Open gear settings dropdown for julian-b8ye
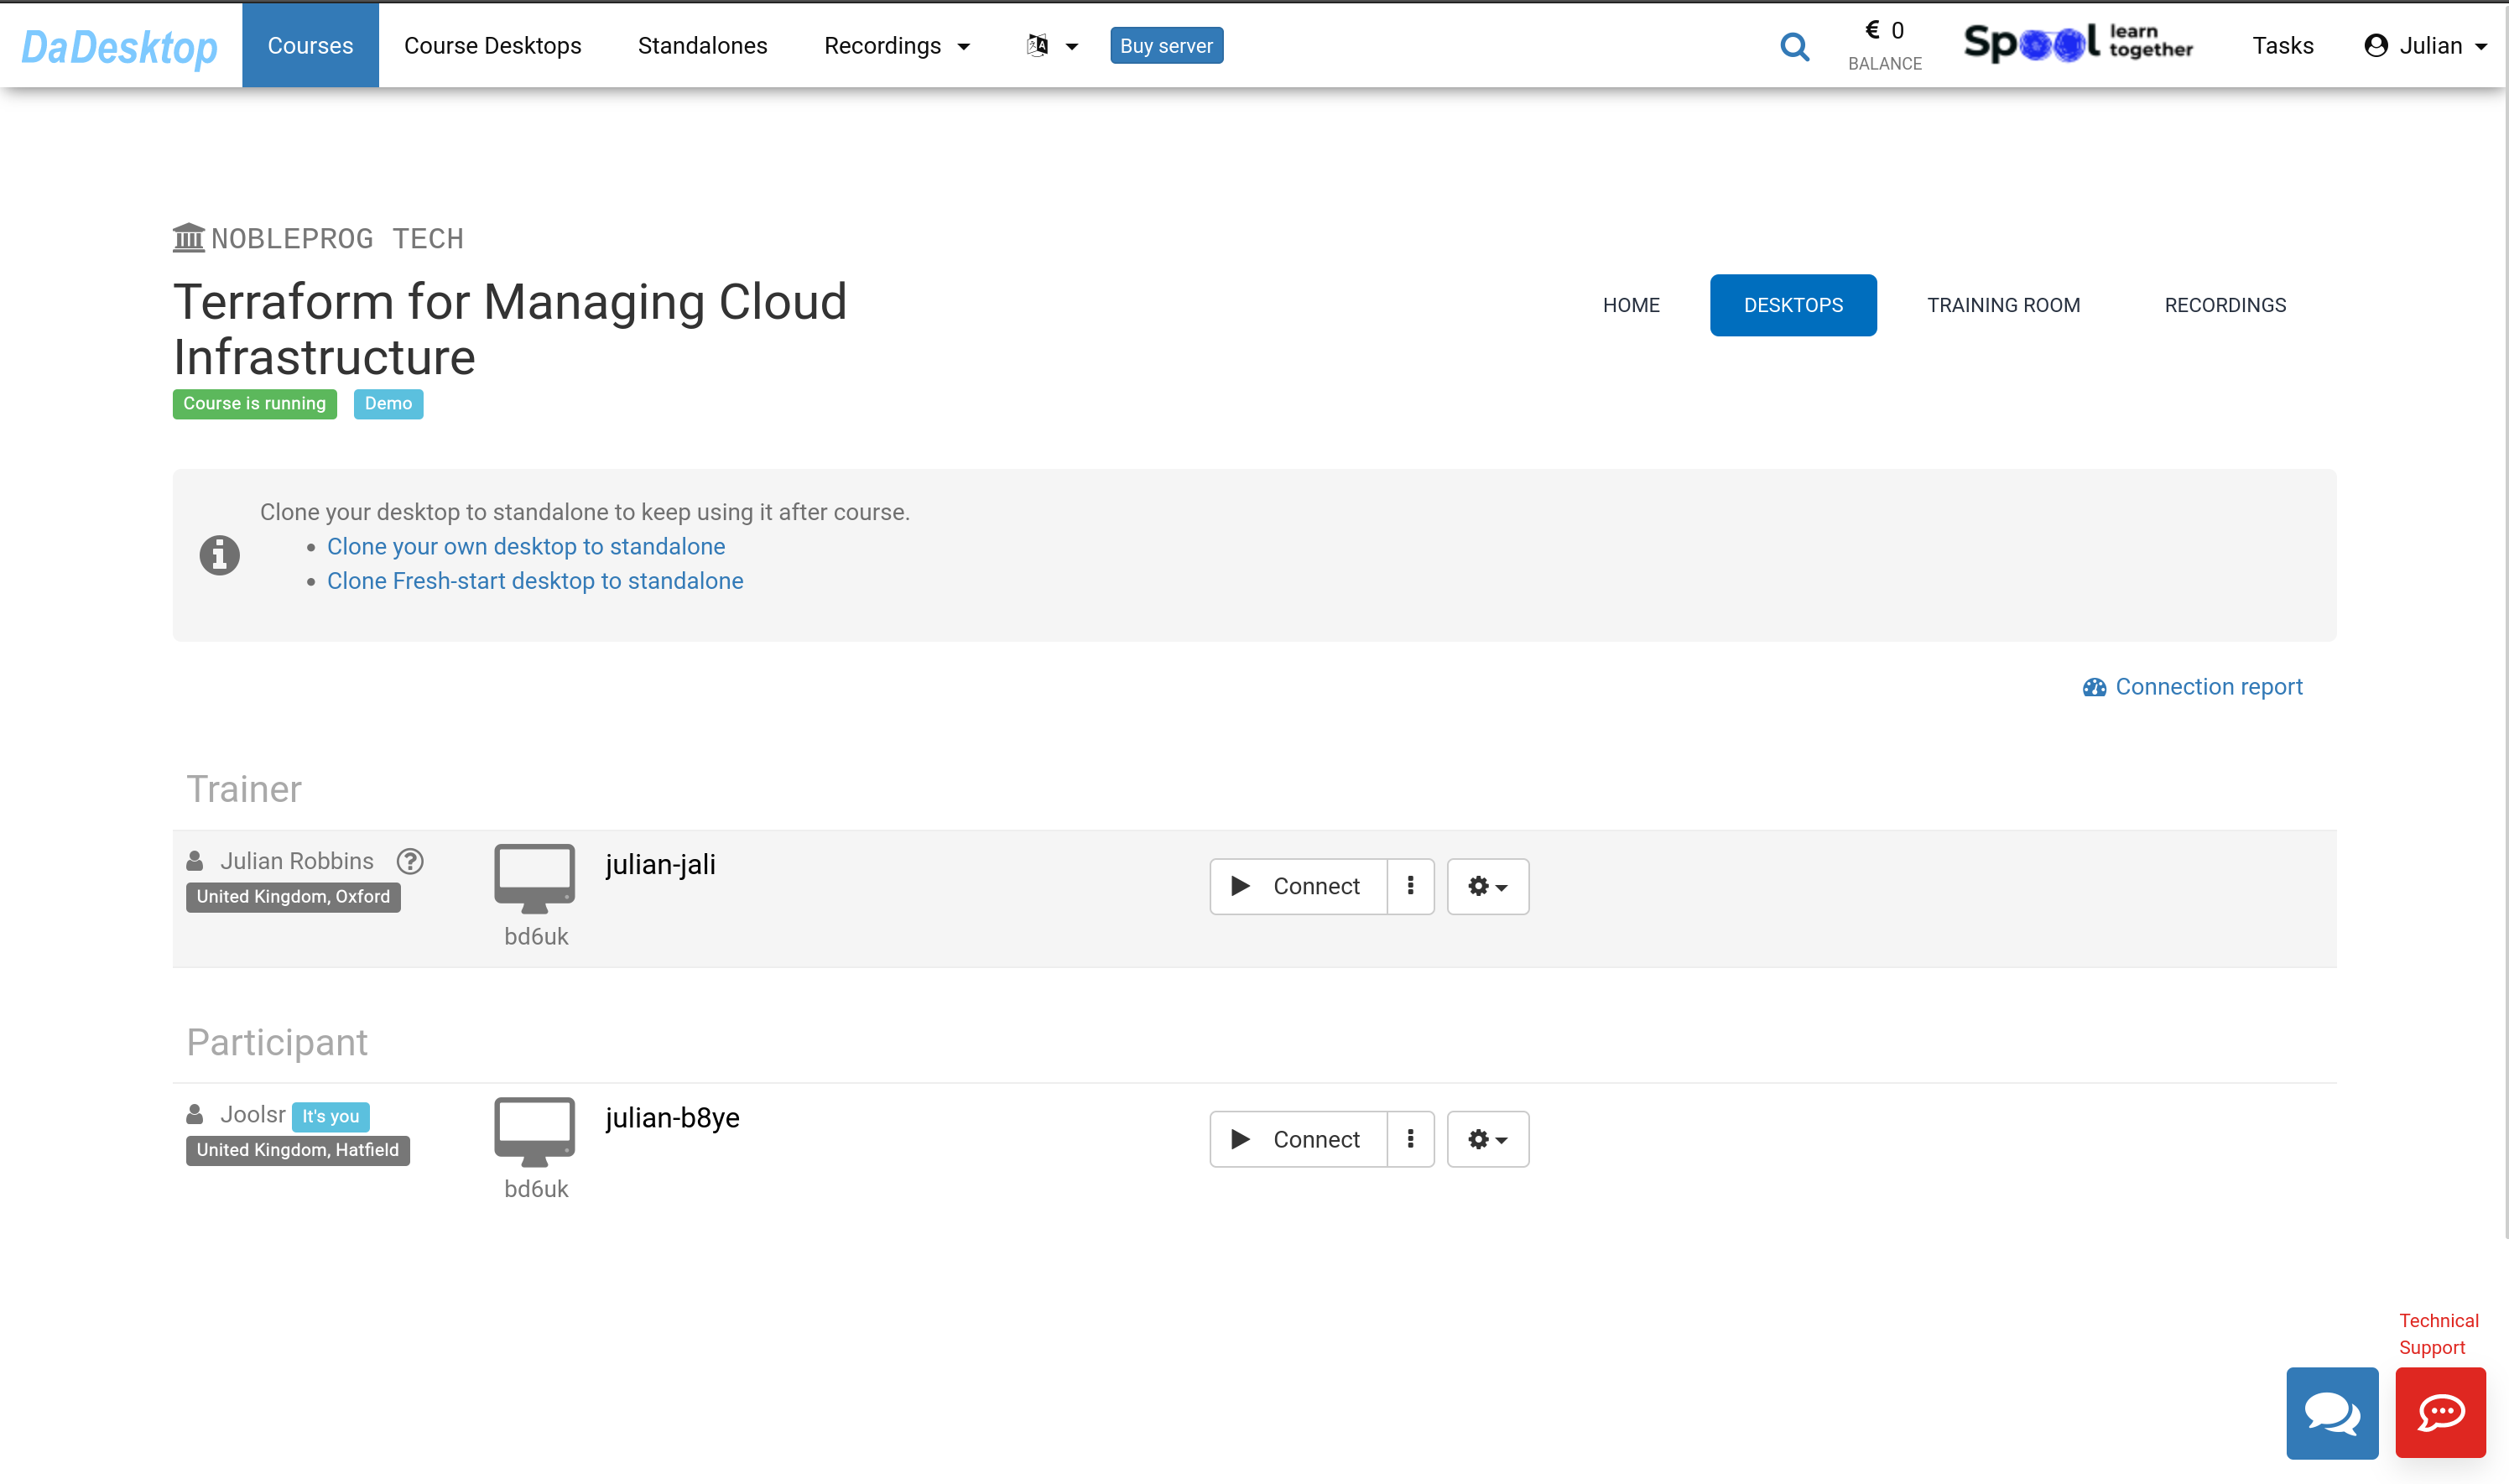This screenshot has width=2509, height=1484. click(x=1487, y=1139)
